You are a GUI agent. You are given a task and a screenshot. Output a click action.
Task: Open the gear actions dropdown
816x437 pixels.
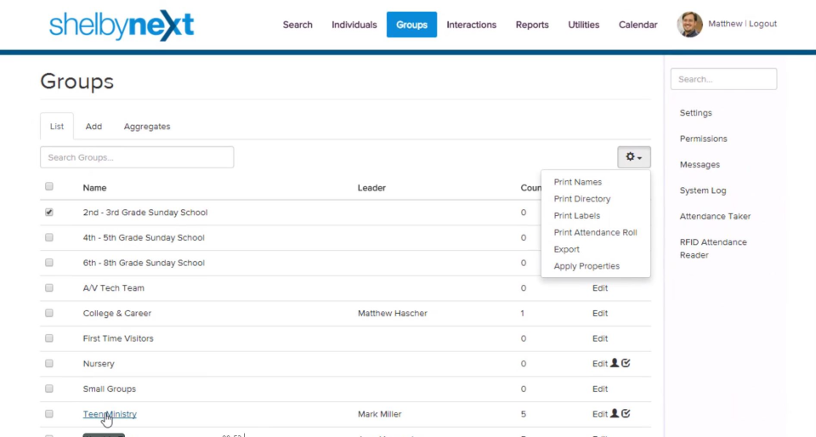click(633, 157)
